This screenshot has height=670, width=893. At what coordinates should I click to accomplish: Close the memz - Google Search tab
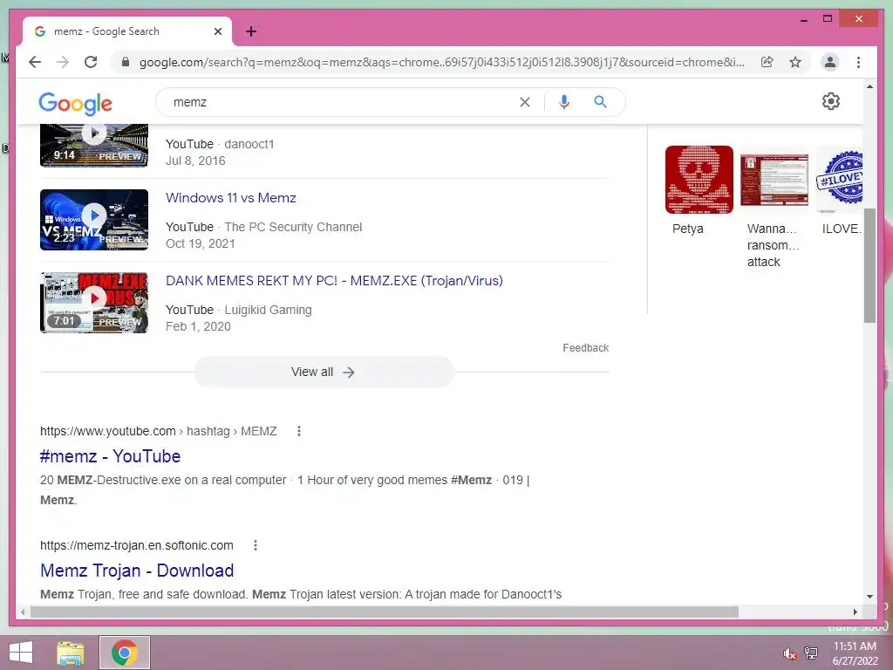217,31
